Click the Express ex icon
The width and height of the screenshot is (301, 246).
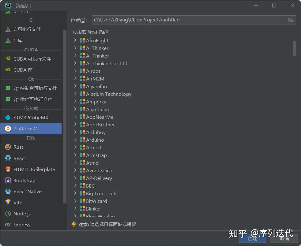click(x=8, y=225)
